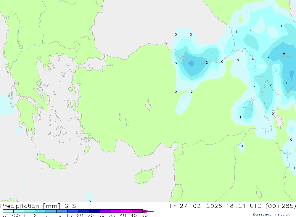The width and height of the screenshot is (296, 217).
Task: Click the 25–30 mm dark navy legend swatch
Action: (x=94, y=211)
